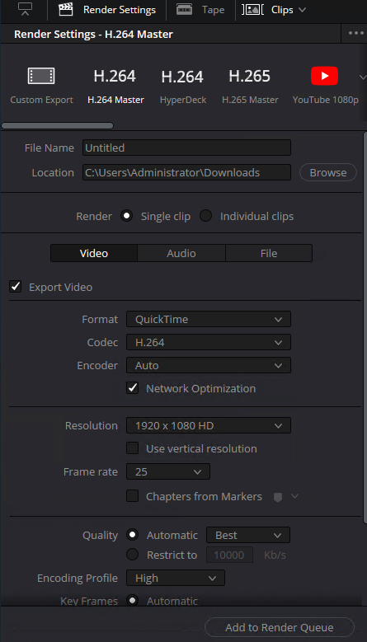Image resolution: width=367 pixels, height=642 pixels.
Task: Select the Individual clips render option
Action: [205, 216]
